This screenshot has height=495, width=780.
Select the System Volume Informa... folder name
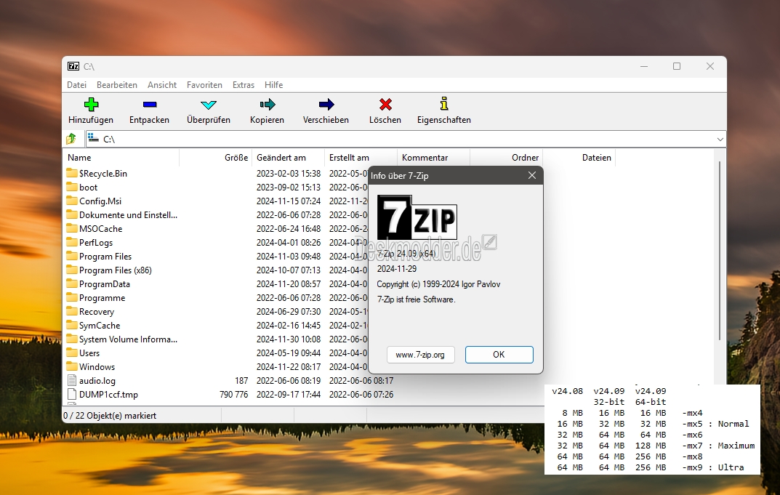129,339
